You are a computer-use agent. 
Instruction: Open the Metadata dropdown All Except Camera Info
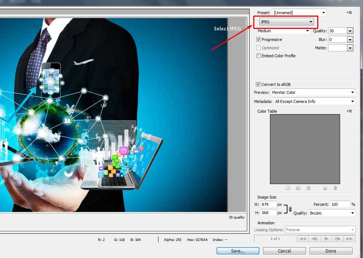(314, 101)
